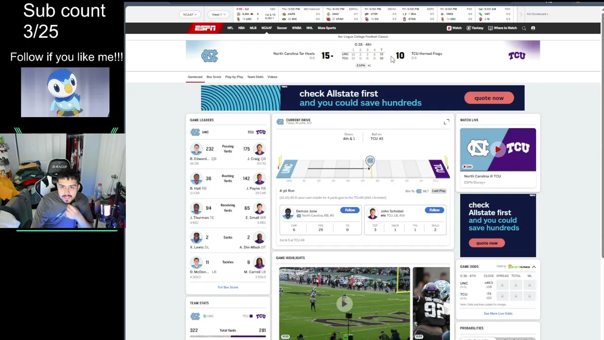Click the UNC logo in Game Leaders header
The image size is (604, 340).
click(195, 132)
